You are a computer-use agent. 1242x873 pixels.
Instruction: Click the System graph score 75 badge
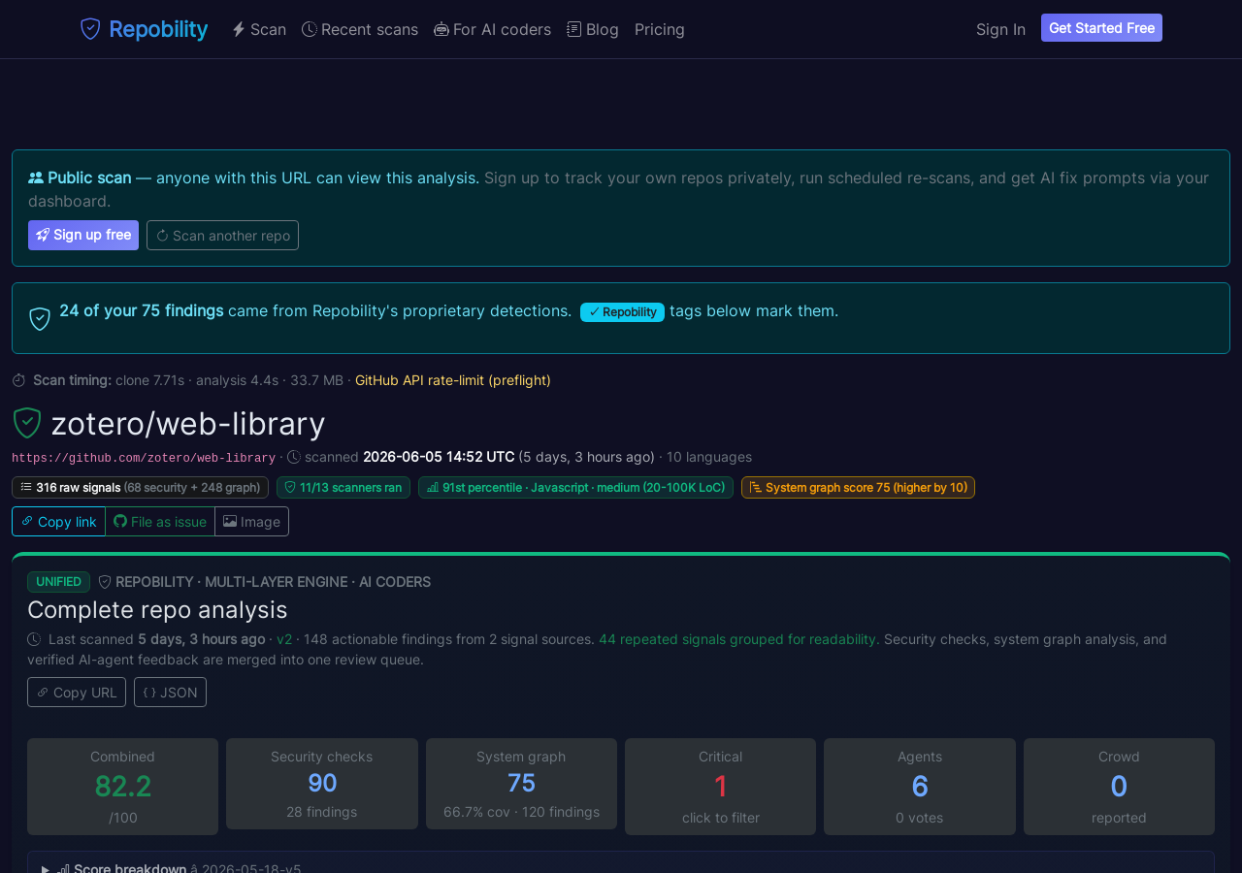click(x=858, y=487)
